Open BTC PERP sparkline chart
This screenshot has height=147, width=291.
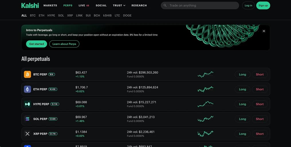point(205,74)
